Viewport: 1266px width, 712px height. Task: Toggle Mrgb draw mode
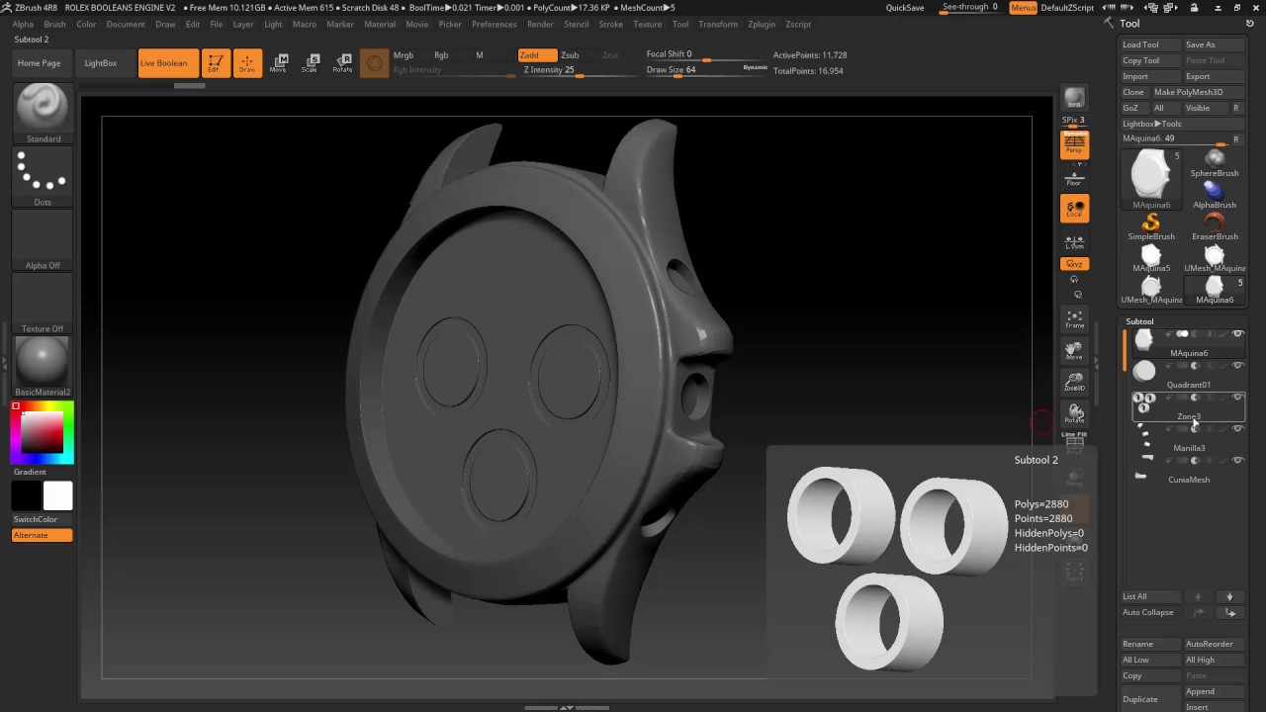click(x=404, y=55)
